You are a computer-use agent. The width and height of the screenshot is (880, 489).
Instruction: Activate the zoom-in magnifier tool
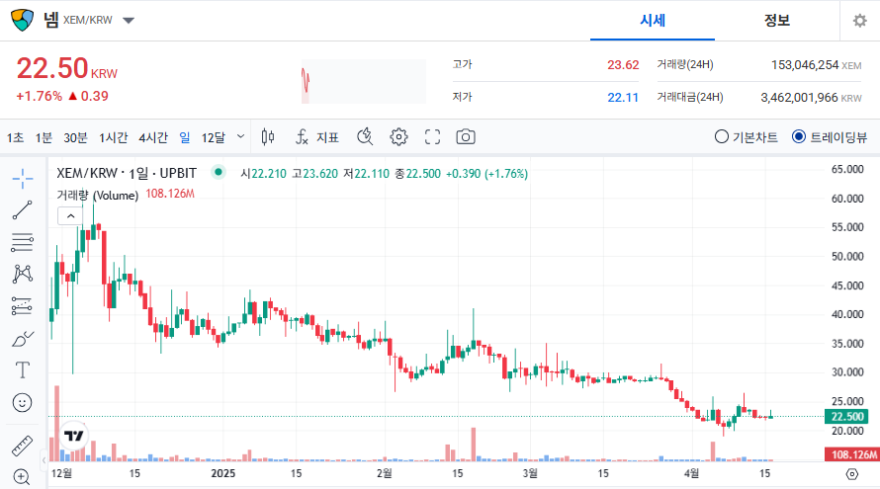click(22, 477)
